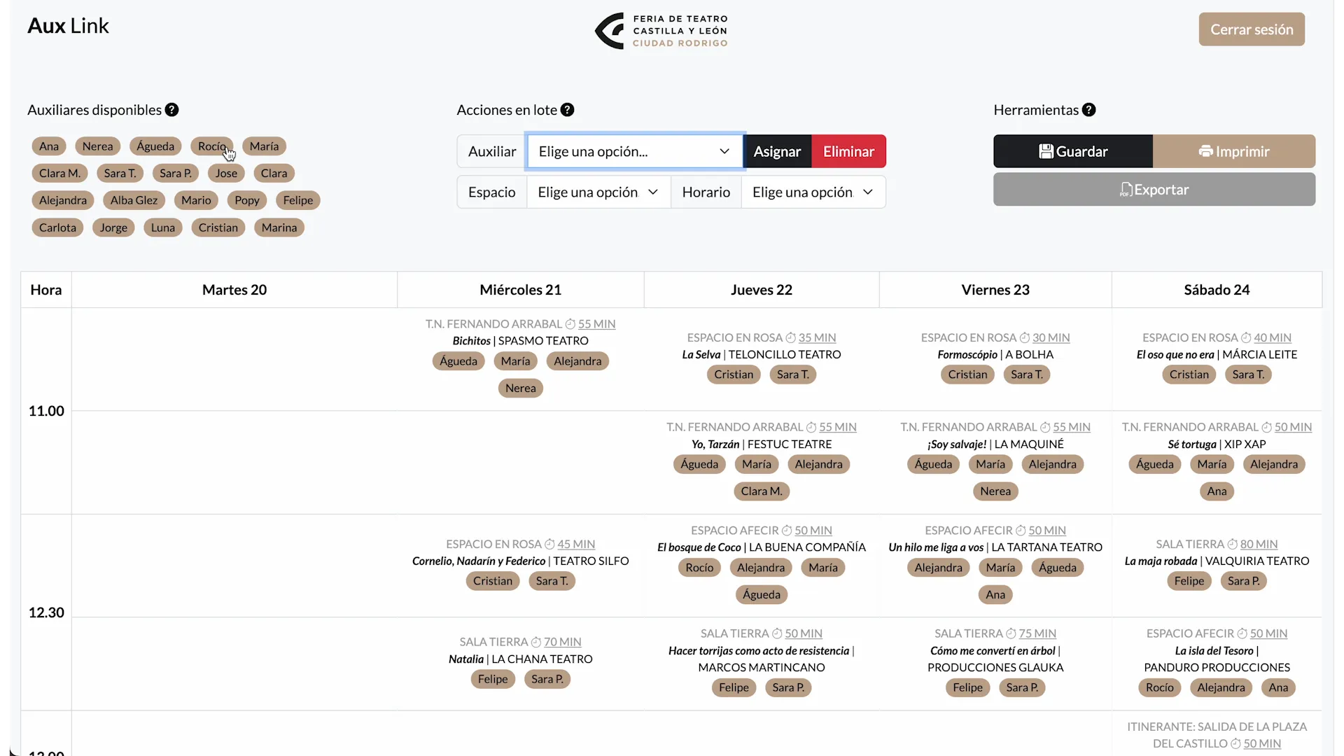Click the Miércoles 21 column header
Image resolution: width=1344 pixels, height=756 pixels.
click(521, 290)
